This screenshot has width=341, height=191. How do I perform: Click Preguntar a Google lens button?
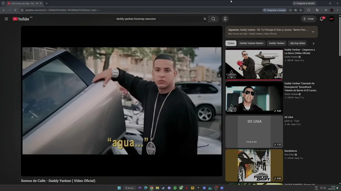click(274, 10)
